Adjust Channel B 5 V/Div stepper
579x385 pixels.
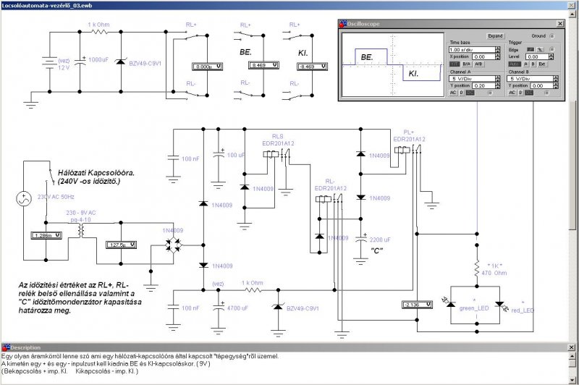click(x=556, y=79)
